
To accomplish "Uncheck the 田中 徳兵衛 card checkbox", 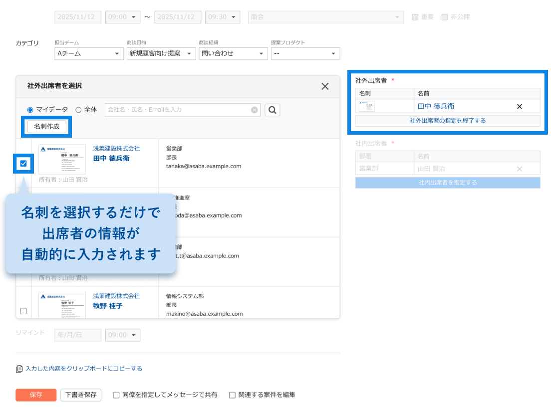I will point(23,163).
